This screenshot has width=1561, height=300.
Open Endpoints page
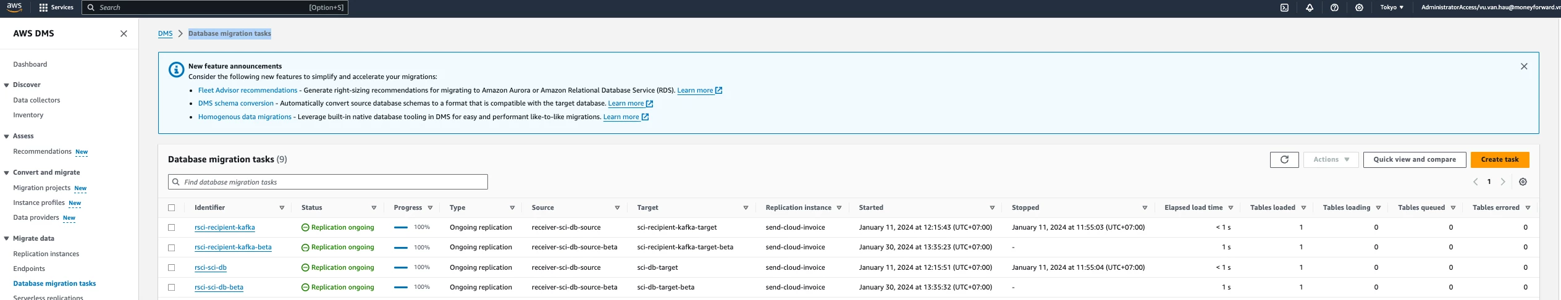29,269
